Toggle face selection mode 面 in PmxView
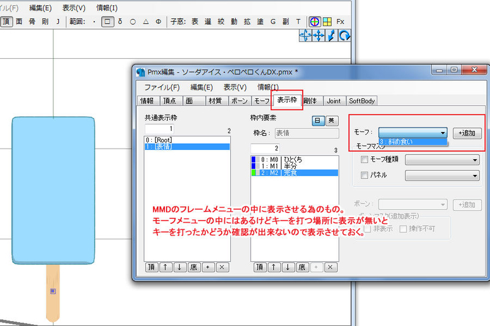The height and width of the screenshot is (326, 490). coord(19,21)
